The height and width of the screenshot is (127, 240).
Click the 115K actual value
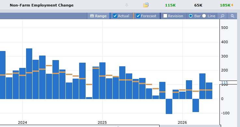coord(170,5)
